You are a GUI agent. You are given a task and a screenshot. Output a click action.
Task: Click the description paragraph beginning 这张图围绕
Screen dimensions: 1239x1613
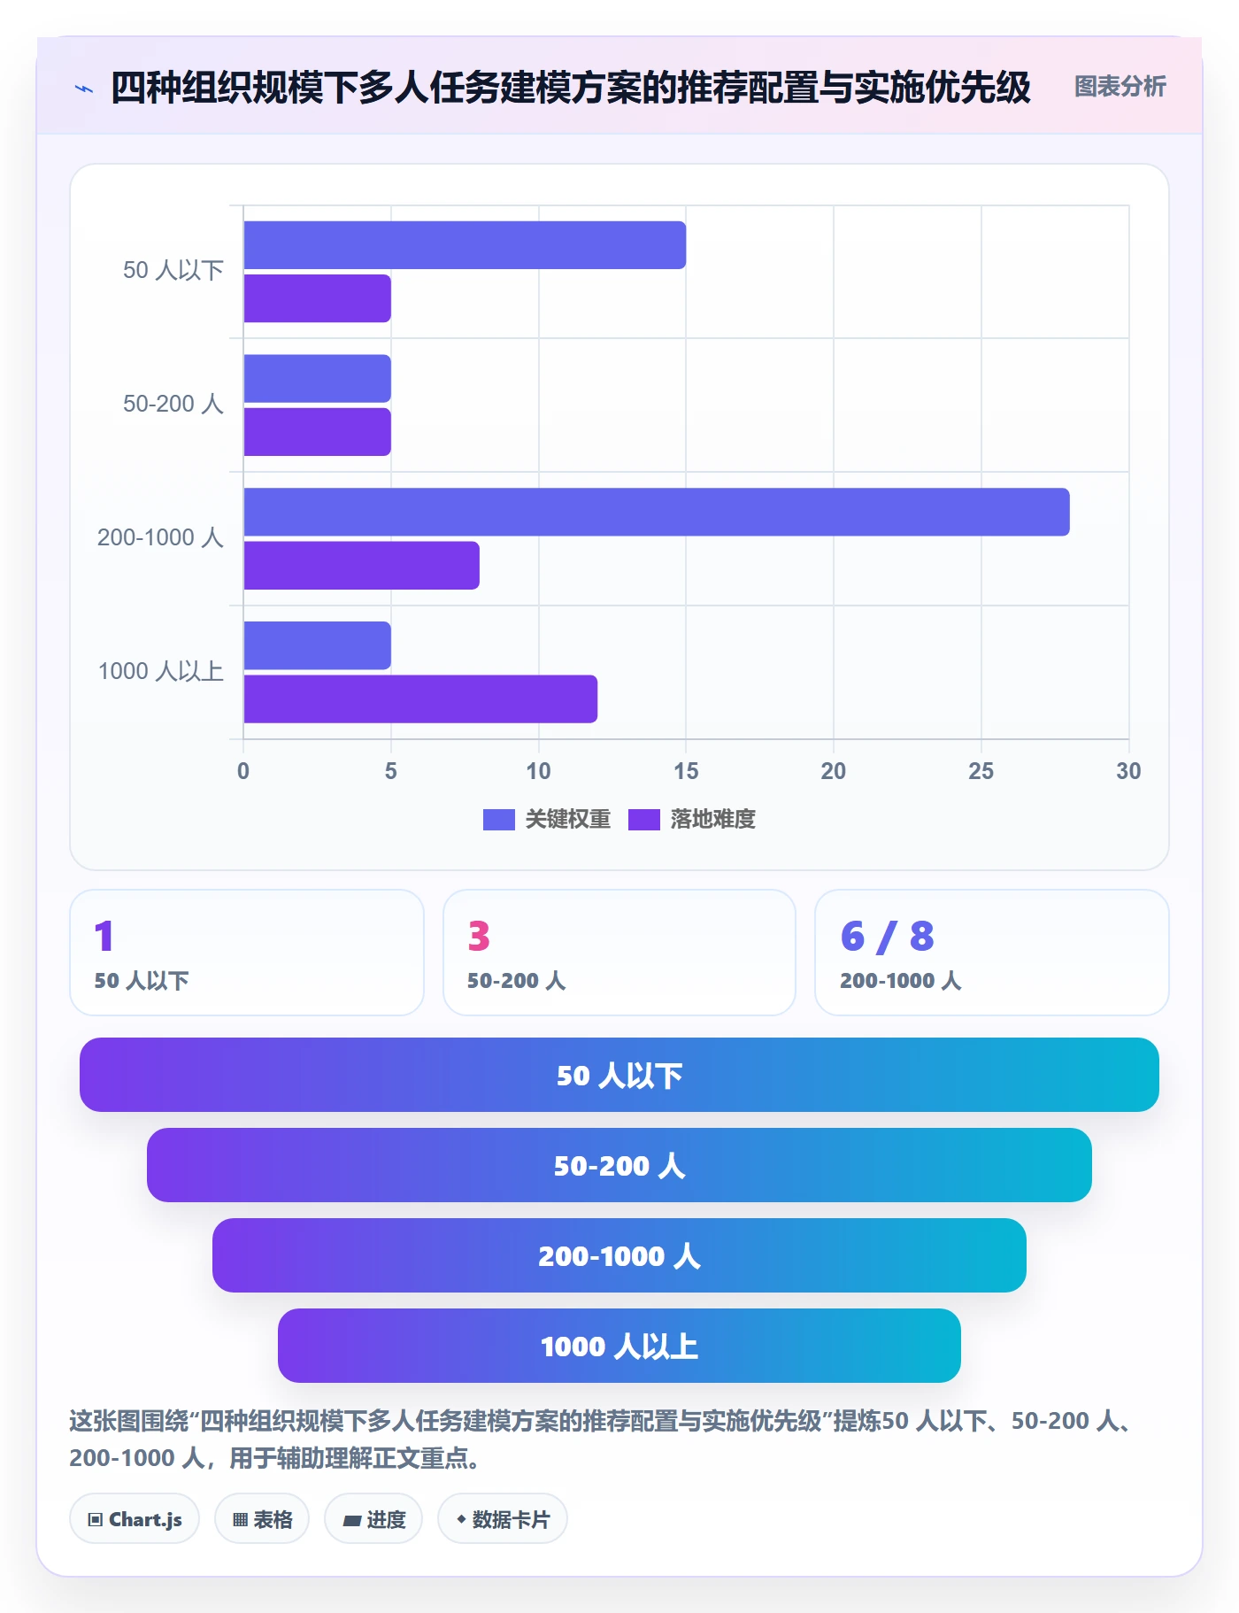coord(602,1439)
